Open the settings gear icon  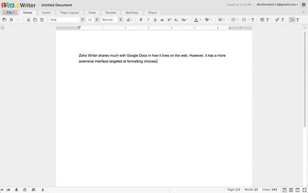304,5
